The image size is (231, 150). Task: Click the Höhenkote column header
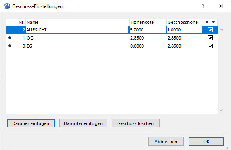[148, 22]
